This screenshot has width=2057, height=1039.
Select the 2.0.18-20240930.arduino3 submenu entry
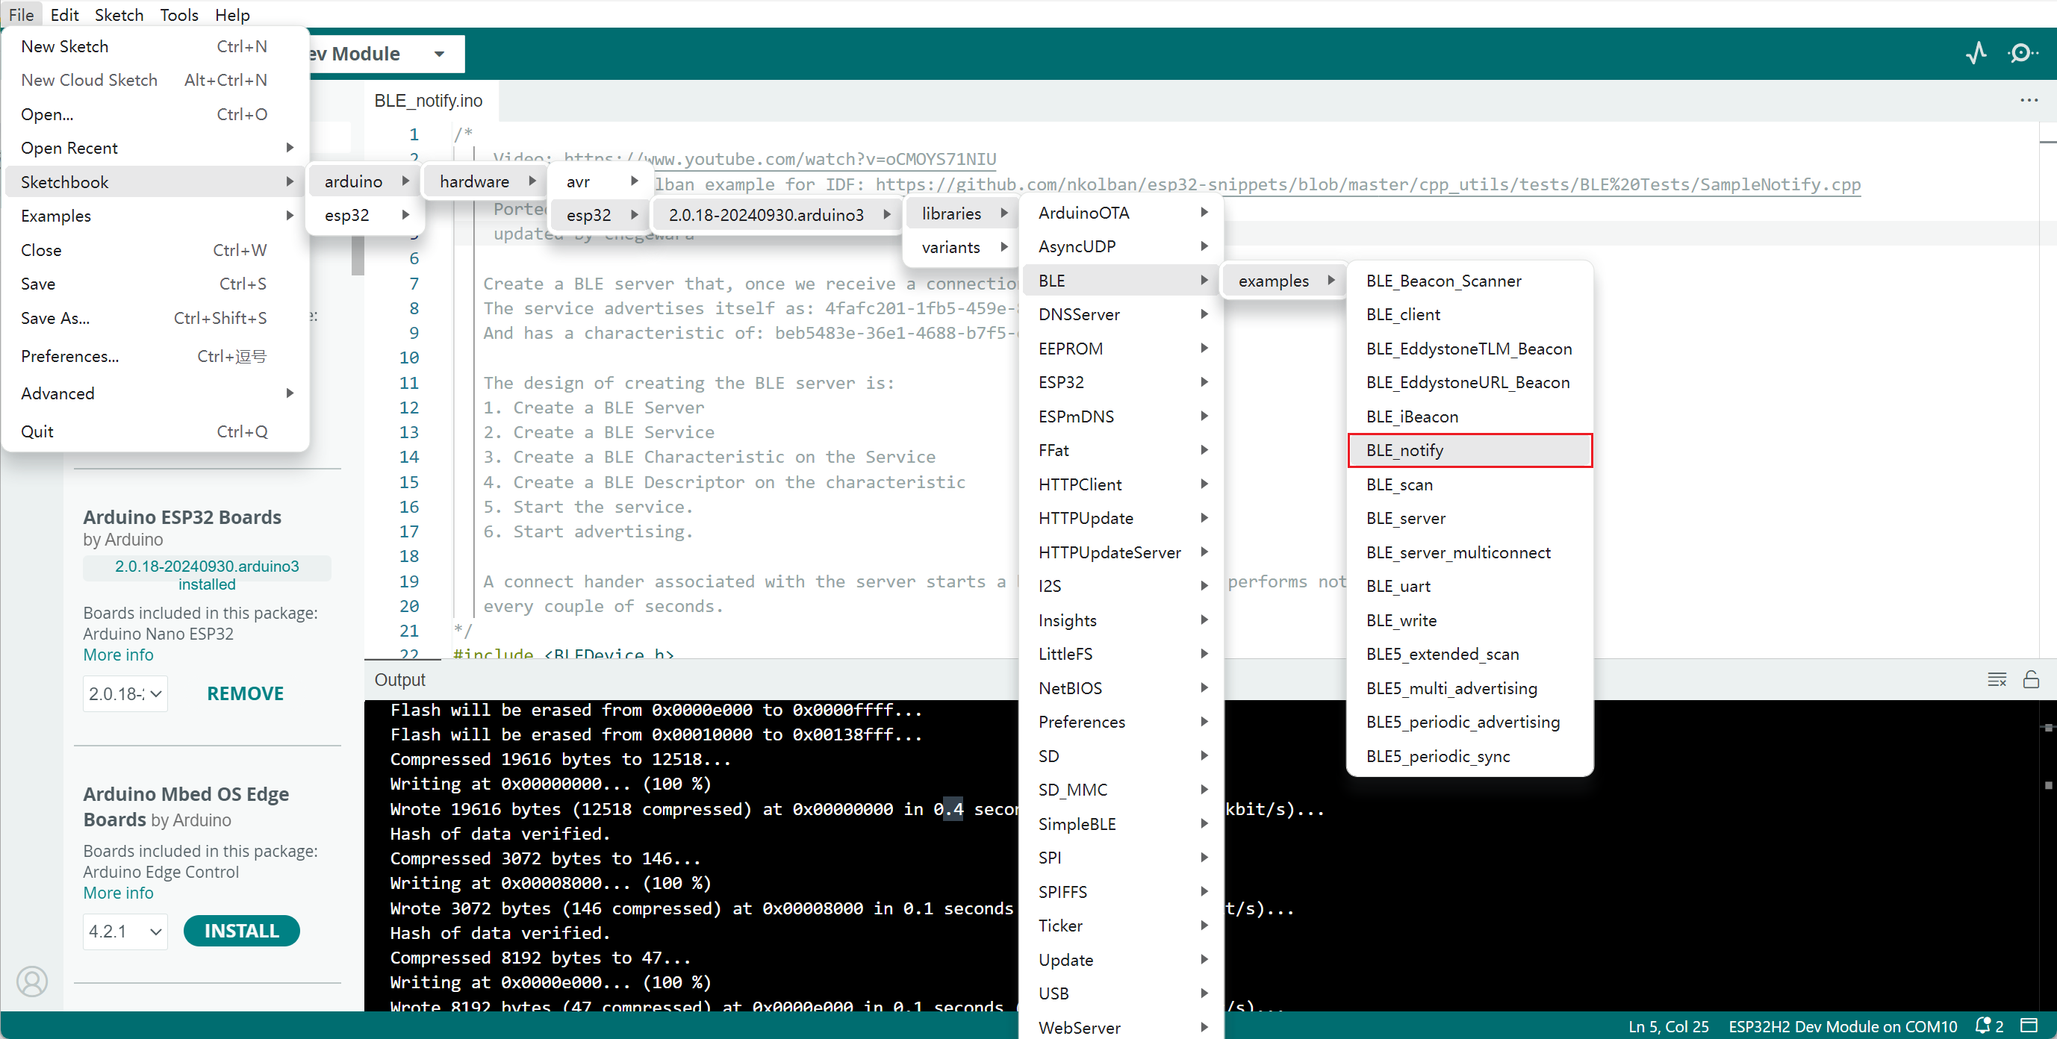778,215
